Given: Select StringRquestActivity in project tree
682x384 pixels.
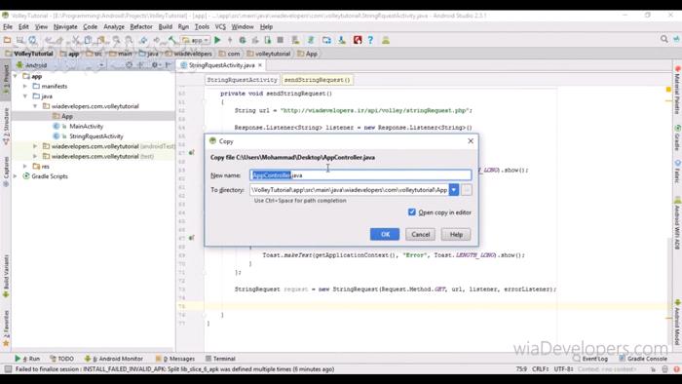Looking at the screenshot, I should (x=96, y=136).
